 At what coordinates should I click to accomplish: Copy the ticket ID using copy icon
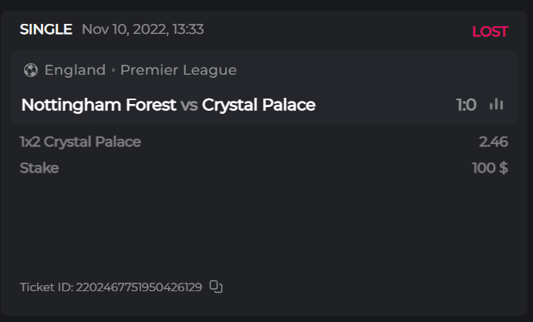coord(216,287)
